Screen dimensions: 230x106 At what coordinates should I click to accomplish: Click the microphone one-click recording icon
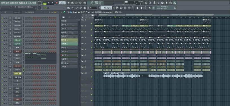154,3
